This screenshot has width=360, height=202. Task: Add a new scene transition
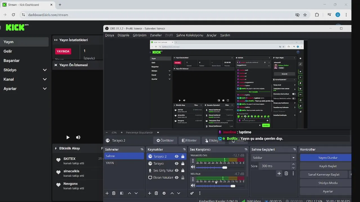pos(279,174)
